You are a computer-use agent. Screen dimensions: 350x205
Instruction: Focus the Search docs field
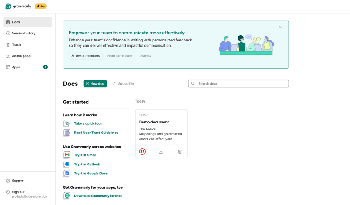pyautogui.click(x=238, y=84)
